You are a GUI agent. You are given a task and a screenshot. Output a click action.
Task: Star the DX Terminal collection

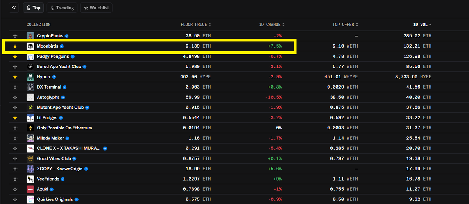tap(15, 87)
